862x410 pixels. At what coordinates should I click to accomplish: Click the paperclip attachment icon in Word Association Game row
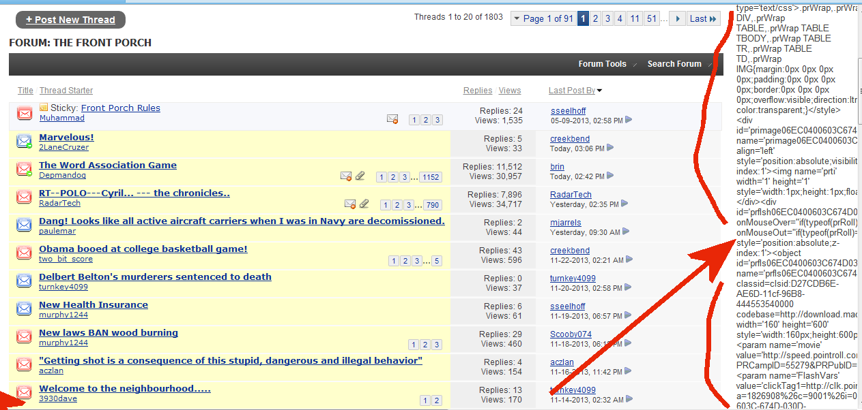click(x=360, y=176)
